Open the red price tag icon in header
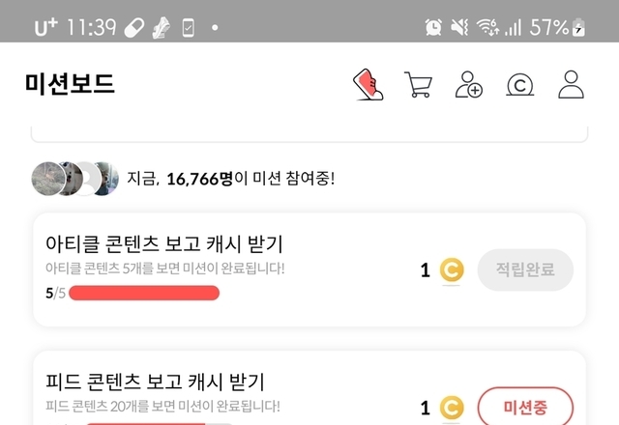 [367, 84]
